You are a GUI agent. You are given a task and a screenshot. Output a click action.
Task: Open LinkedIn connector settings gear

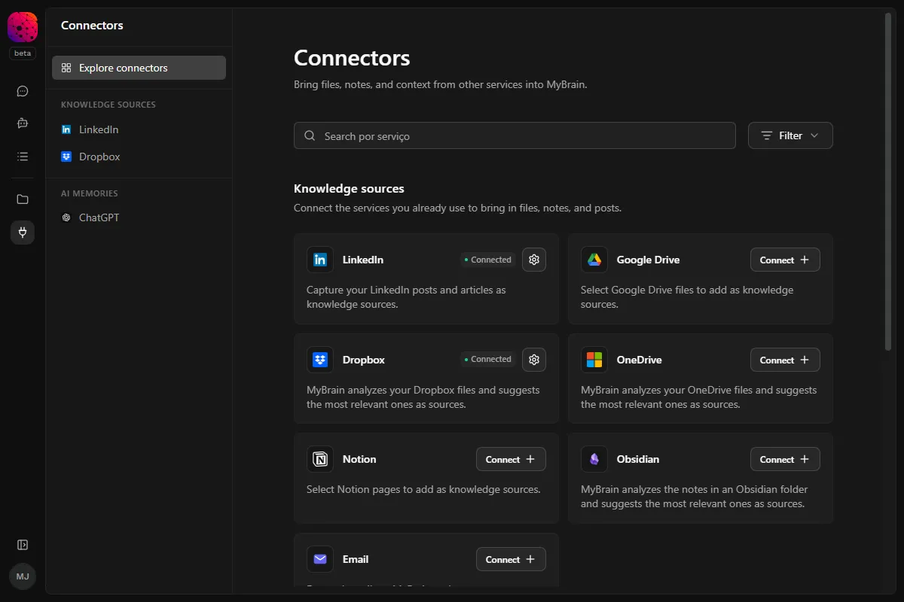click(534, 260)
